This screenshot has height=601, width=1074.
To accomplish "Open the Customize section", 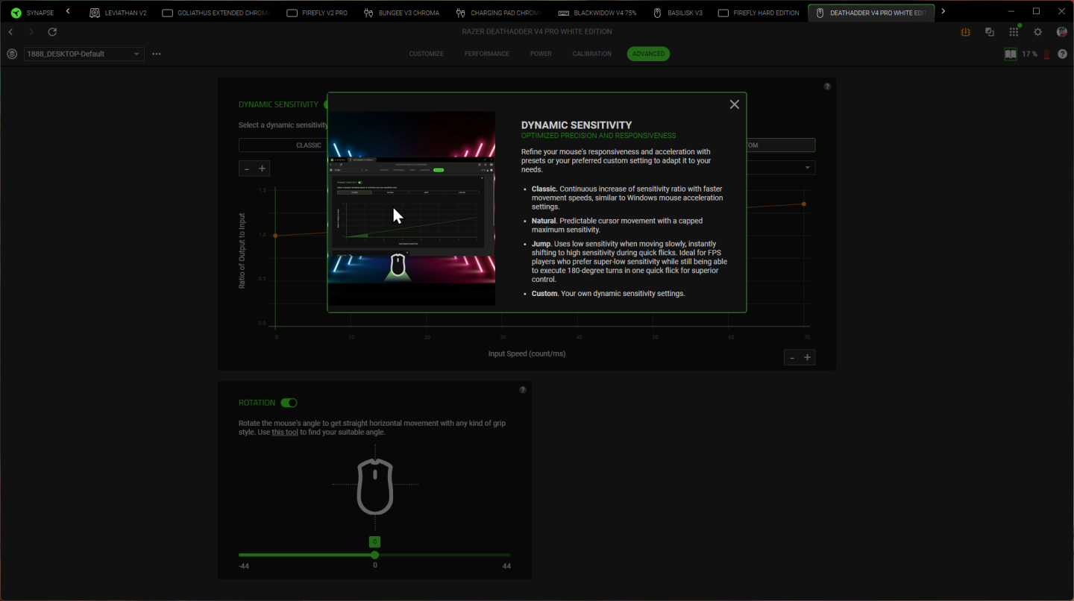I will click(427, 54).
